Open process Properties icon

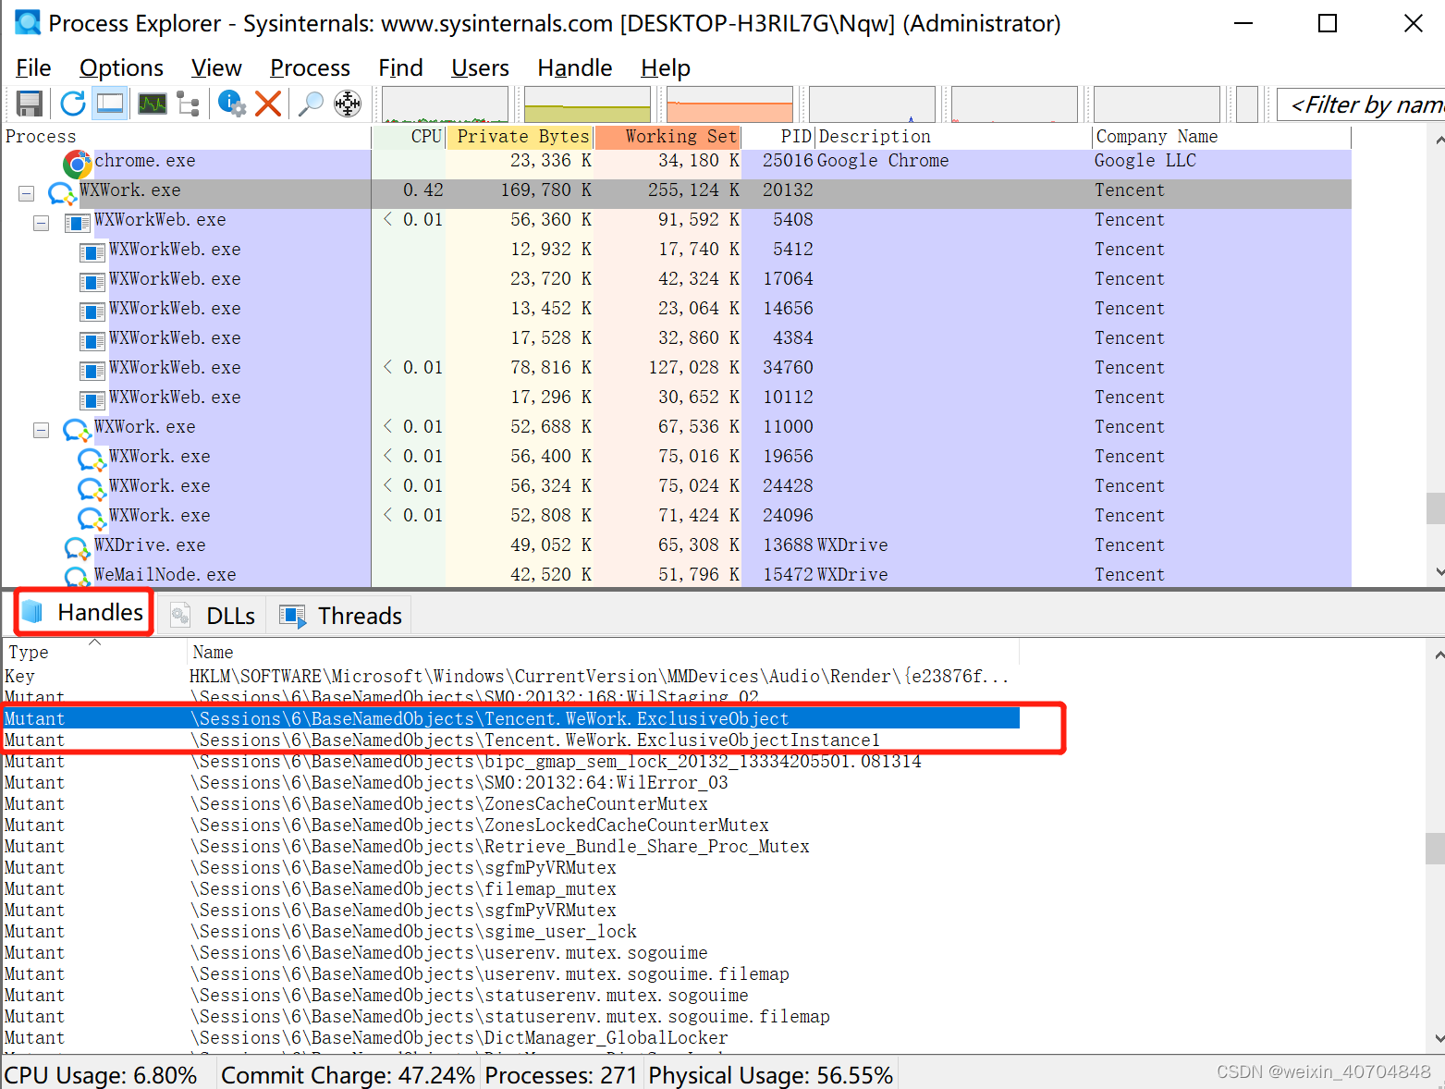(231, 104)
